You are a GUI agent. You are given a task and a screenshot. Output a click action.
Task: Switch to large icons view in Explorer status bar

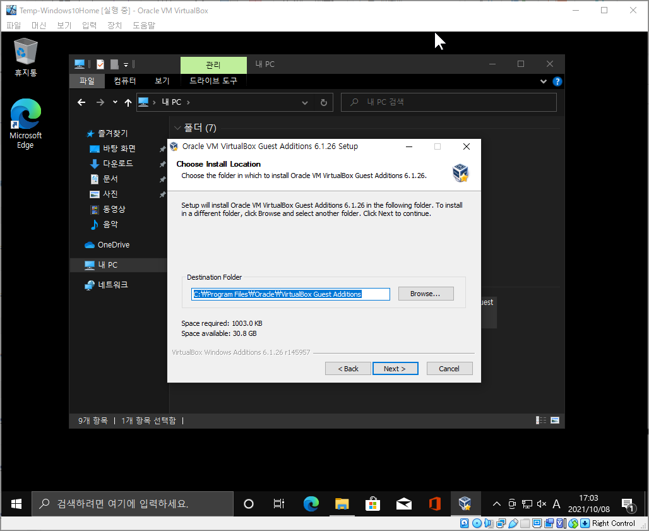pos(555,421)
